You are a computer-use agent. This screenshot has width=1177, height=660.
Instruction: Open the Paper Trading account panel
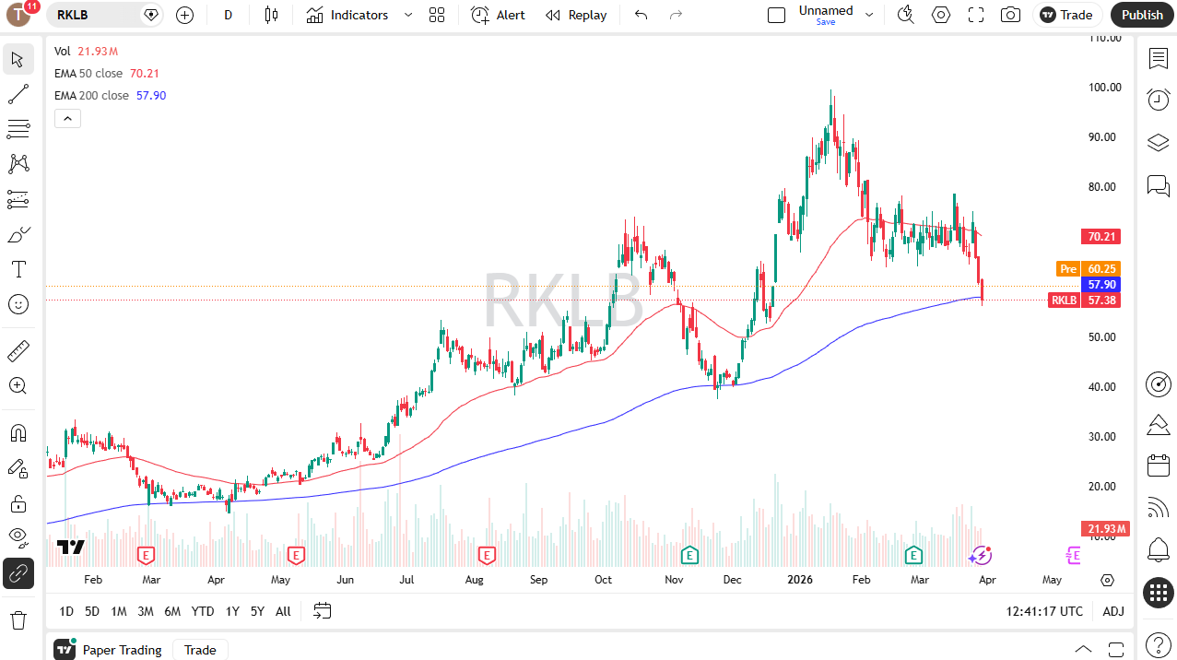click(109, 650)
